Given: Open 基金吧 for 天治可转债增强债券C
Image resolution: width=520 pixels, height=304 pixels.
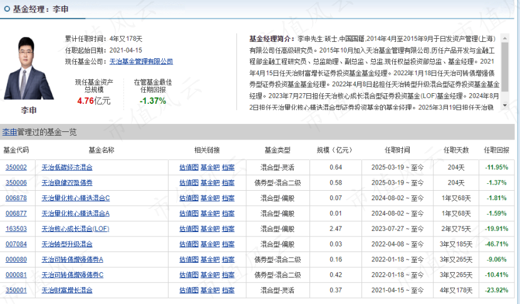Looking at the screenshot, I should tap(210, 275).
